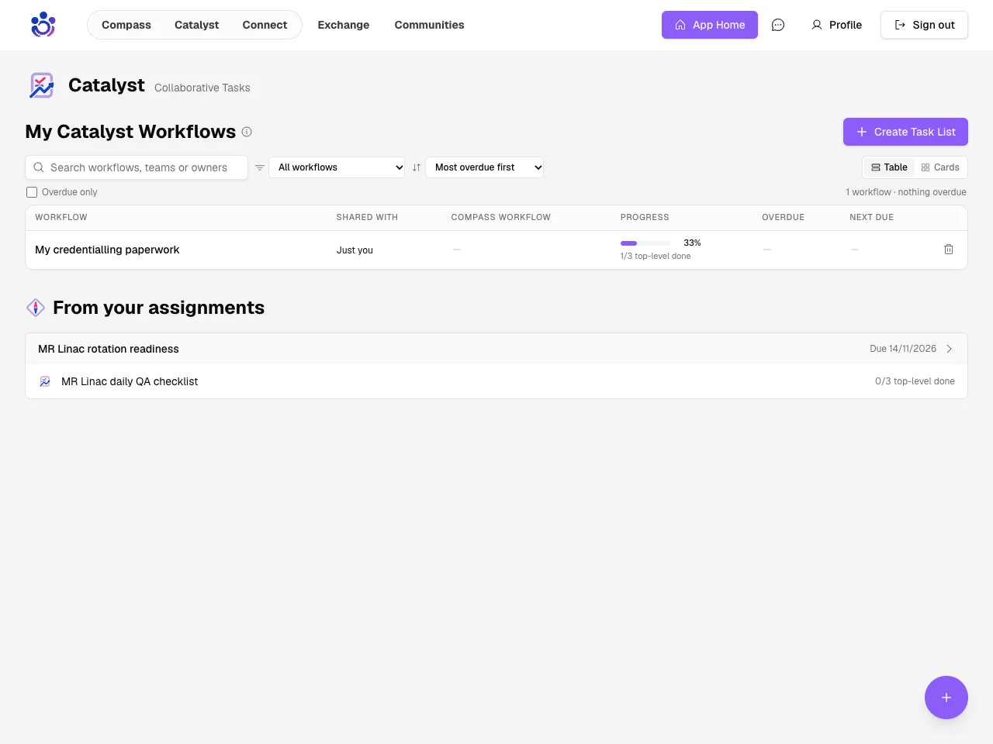Viewport: 993px width, 744px height.
Task: Click the Workflow column header
Action: (x=61, y=217)
